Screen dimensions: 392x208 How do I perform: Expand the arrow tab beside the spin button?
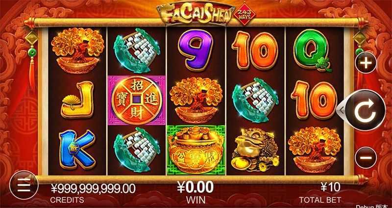341,109
